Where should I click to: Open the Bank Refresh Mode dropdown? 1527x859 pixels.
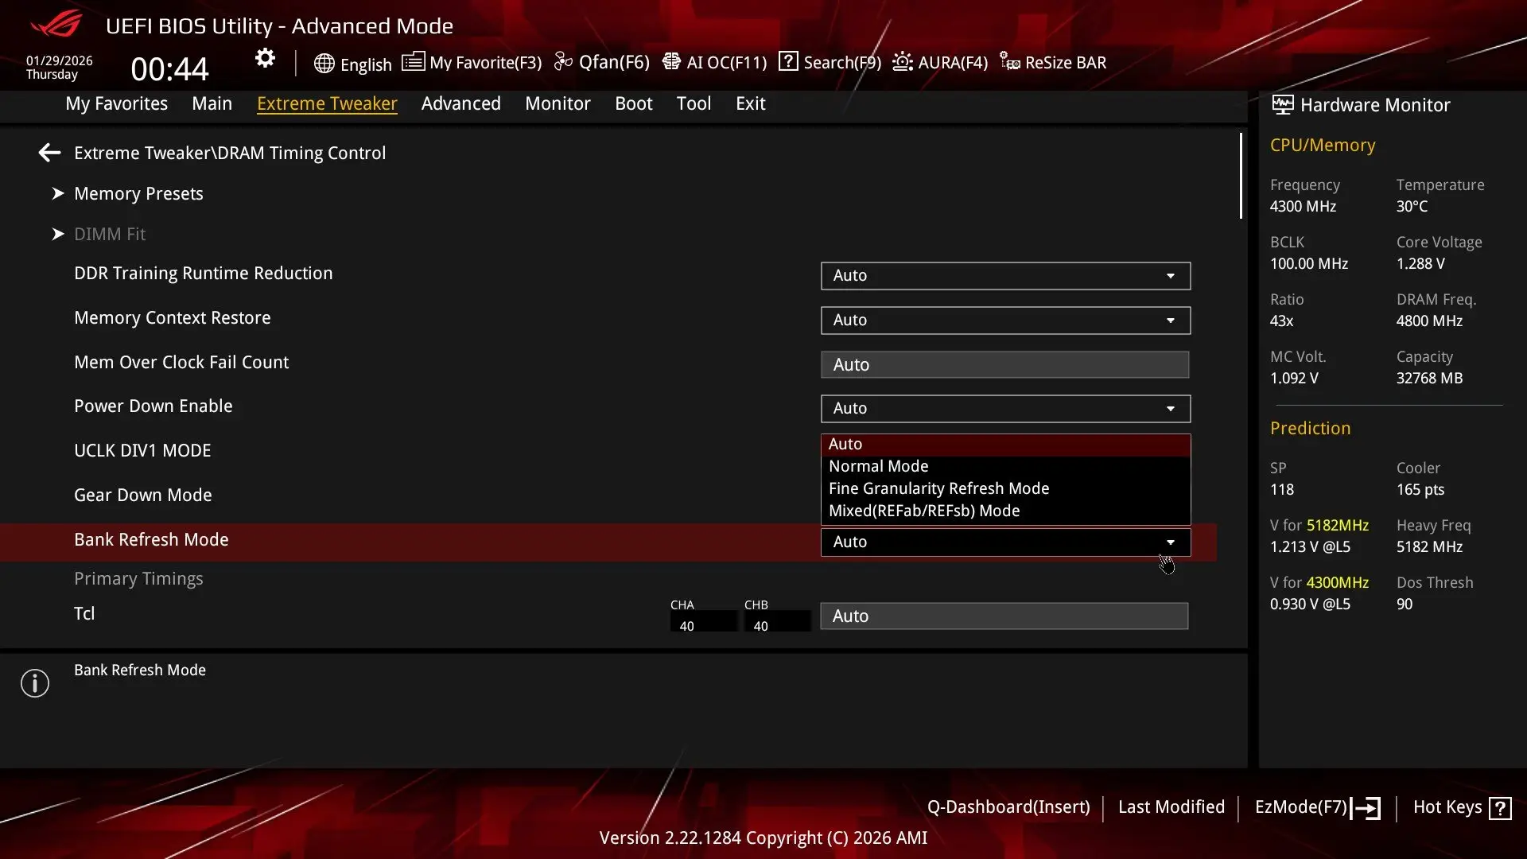[1005, 542]
